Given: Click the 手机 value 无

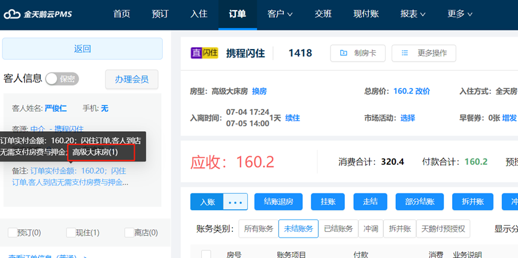Looking at the screenshot, I should [105, 108].
